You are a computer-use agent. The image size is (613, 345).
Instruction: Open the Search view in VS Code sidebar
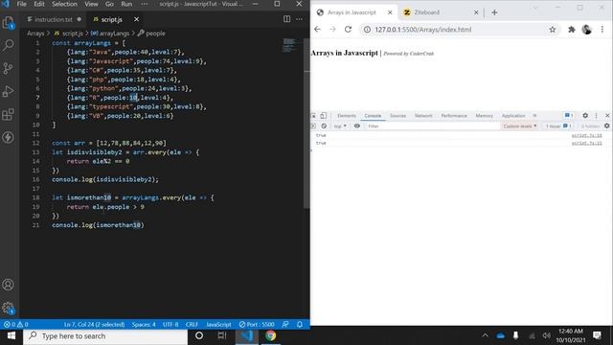click(x=9, y=45)
